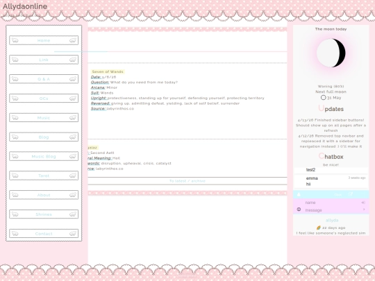Click the '3 weeks ago' chat timestamp
The width and height of the screenshot is (375, 281).
[357, 178]
